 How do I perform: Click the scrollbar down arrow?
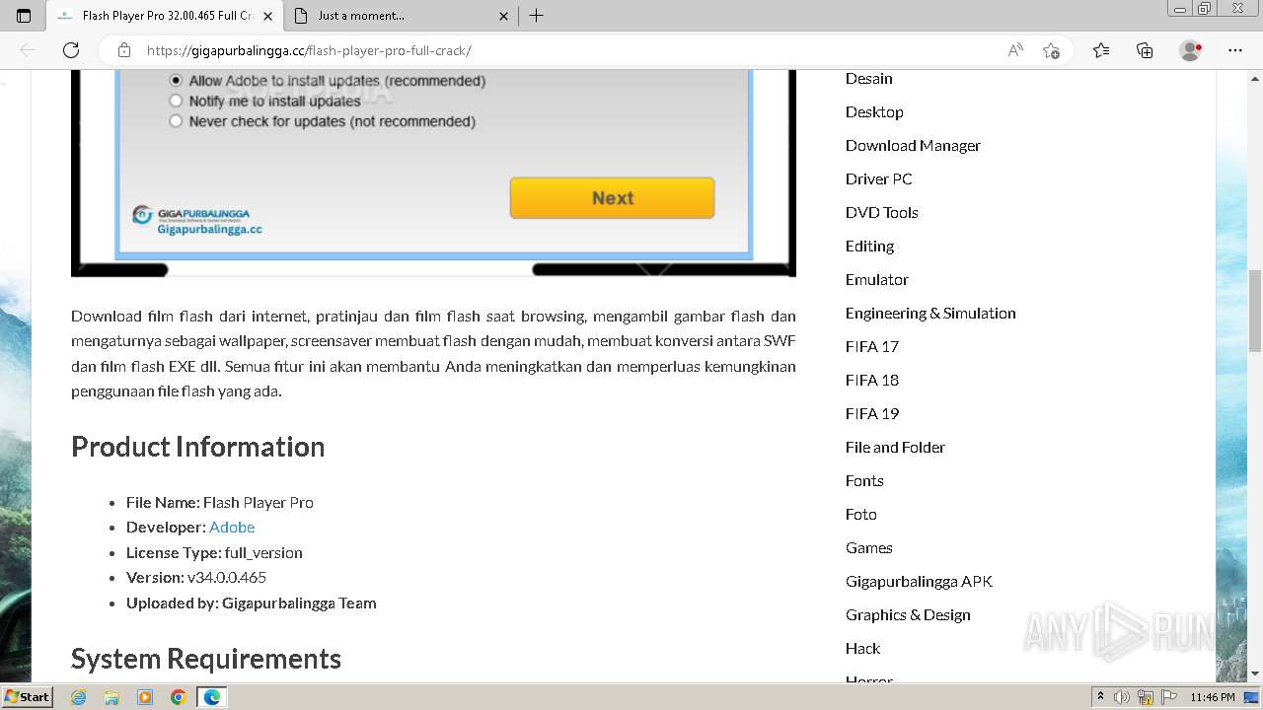tap(1254, 674)
